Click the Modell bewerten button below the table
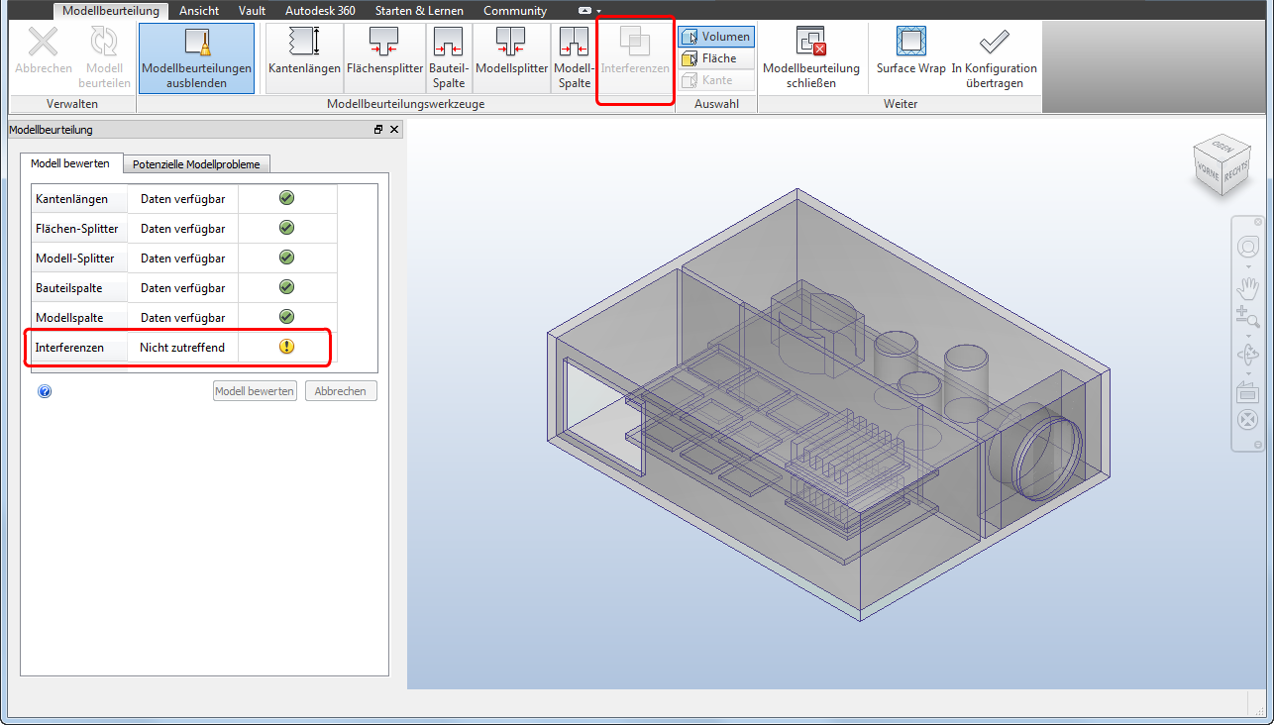 (255, 391)
